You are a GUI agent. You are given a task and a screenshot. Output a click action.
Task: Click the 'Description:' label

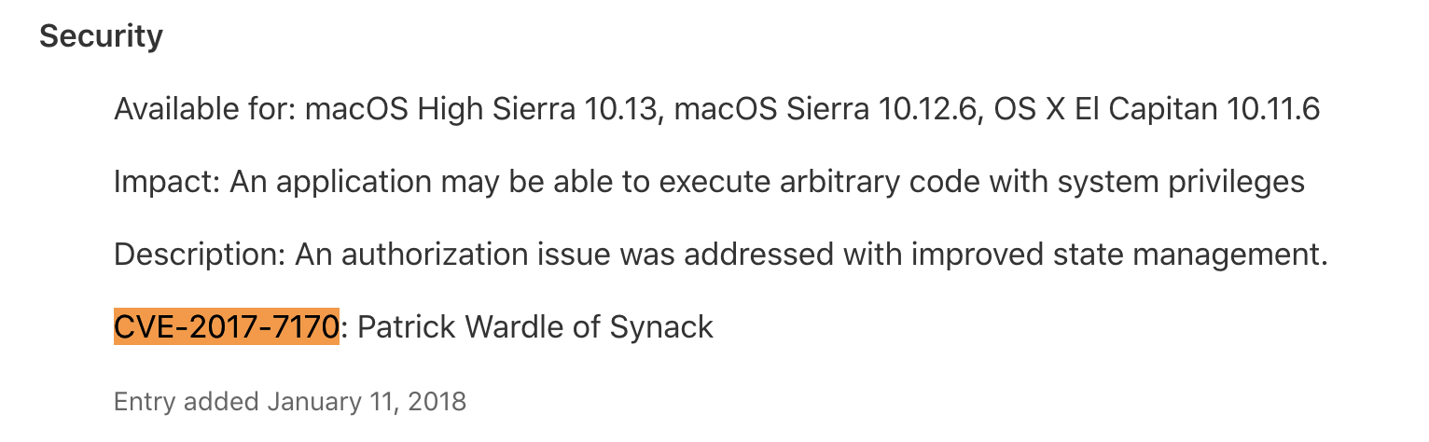[x=200, y=255]
